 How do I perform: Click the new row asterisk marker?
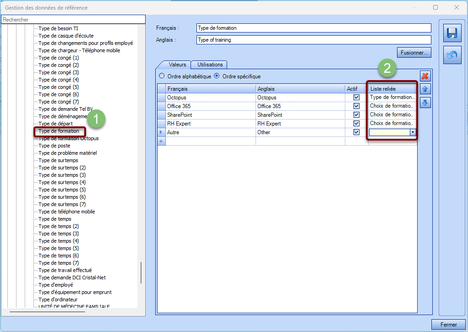point(161,141)
